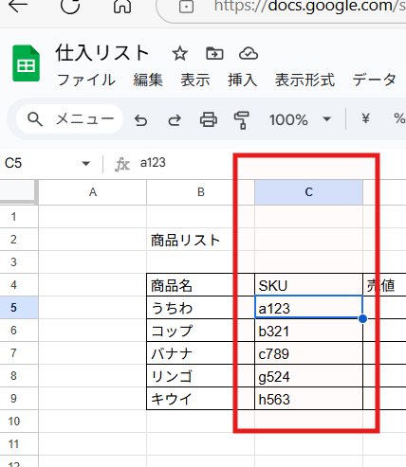The image size is (406, 467).
Task: Select row 6 header
Action: 19,331
